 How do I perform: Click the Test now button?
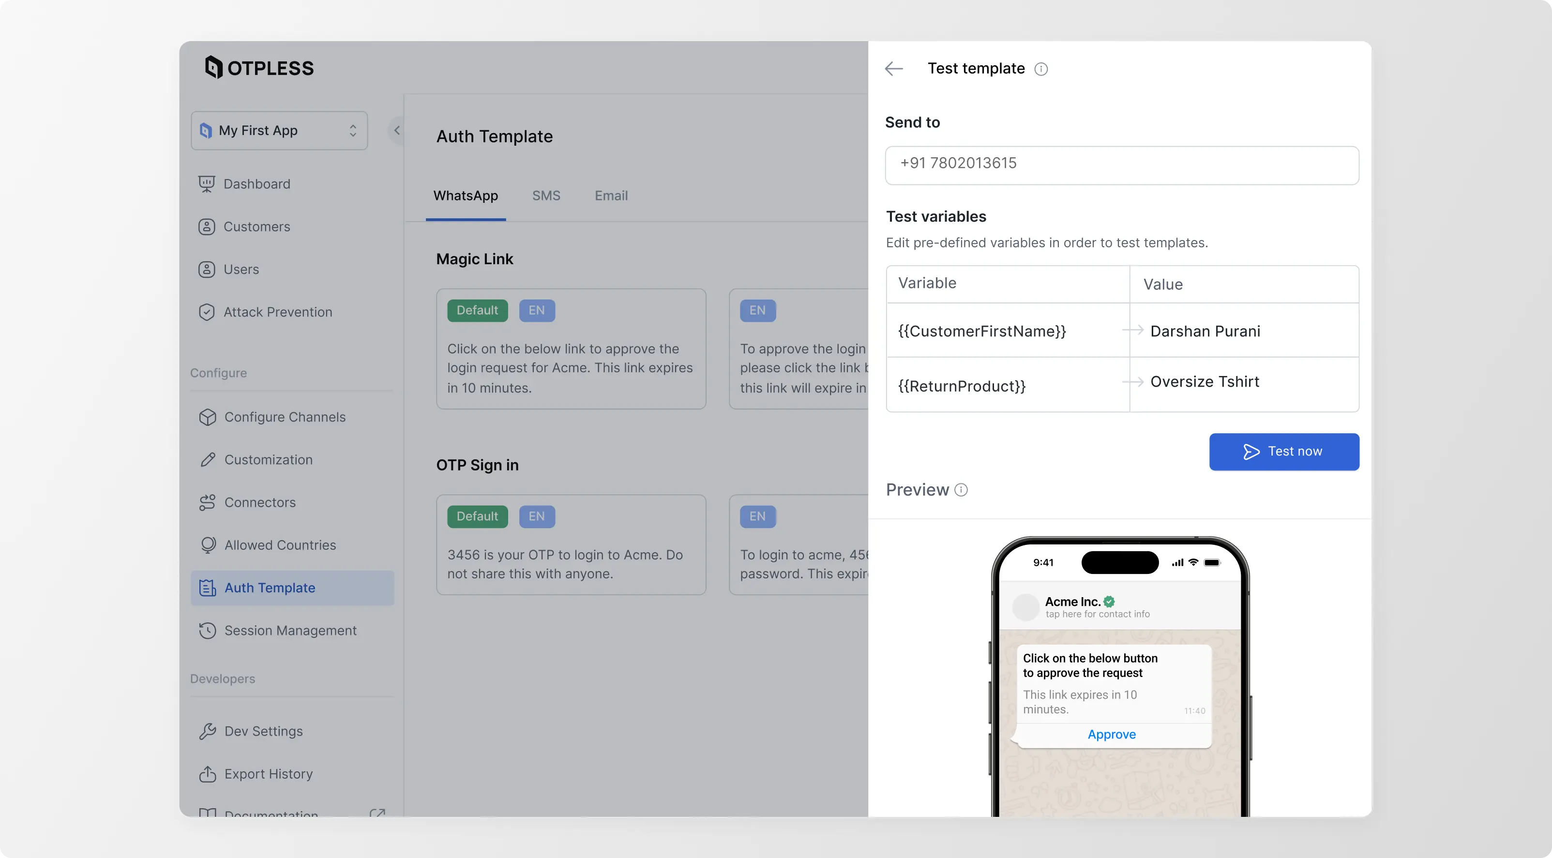pos(1284,452)
